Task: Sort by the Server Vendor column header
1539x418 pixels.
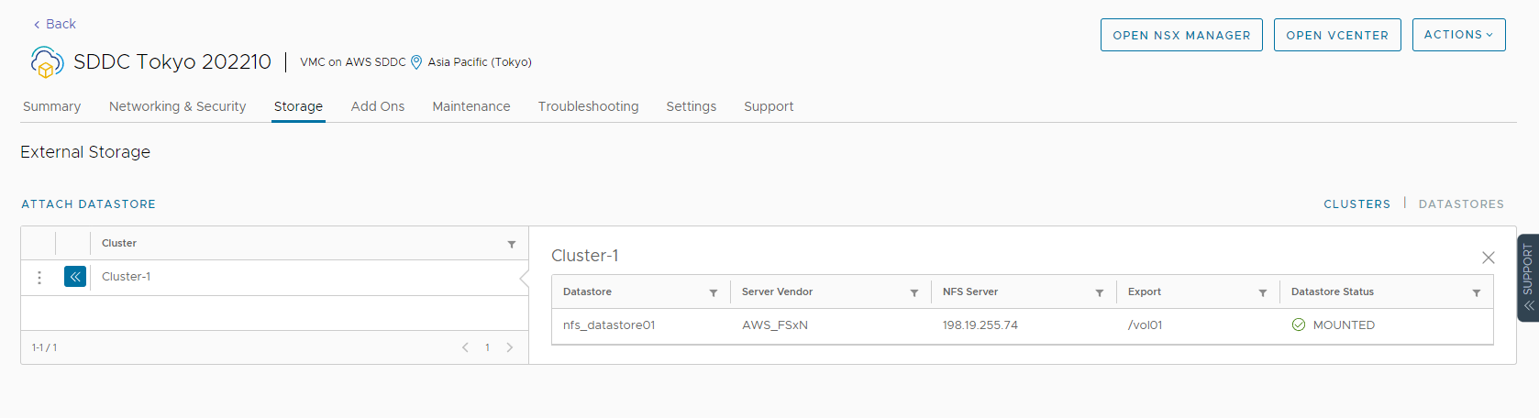Action: click(777, 291)
